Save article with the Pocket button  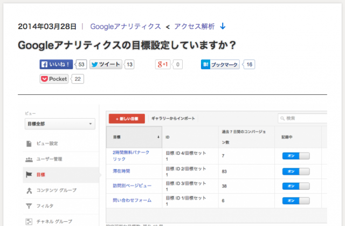[54, 79]
